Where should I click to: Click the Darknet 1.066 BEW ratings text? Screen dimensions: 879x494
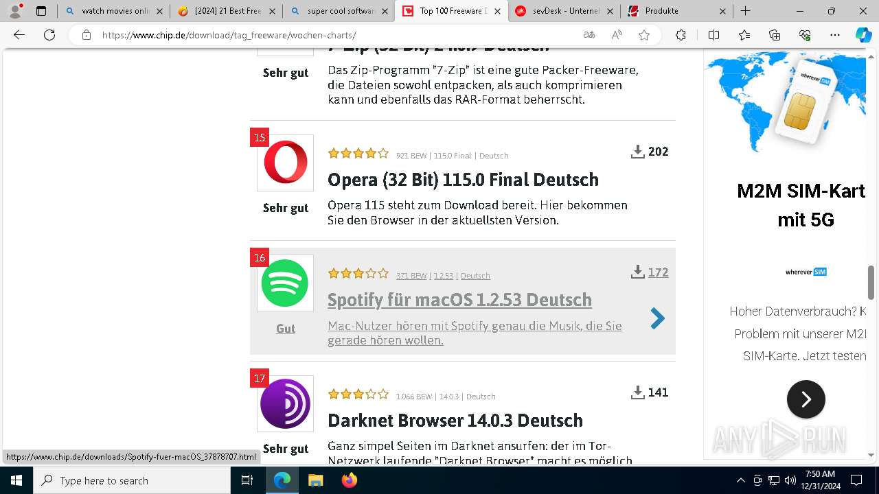coord(414,397)
